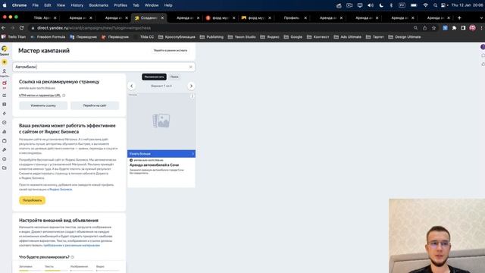Screen dimensions: 485x273
Task: Open the Яндекс Бизнеса link
Action: [61, 189]
